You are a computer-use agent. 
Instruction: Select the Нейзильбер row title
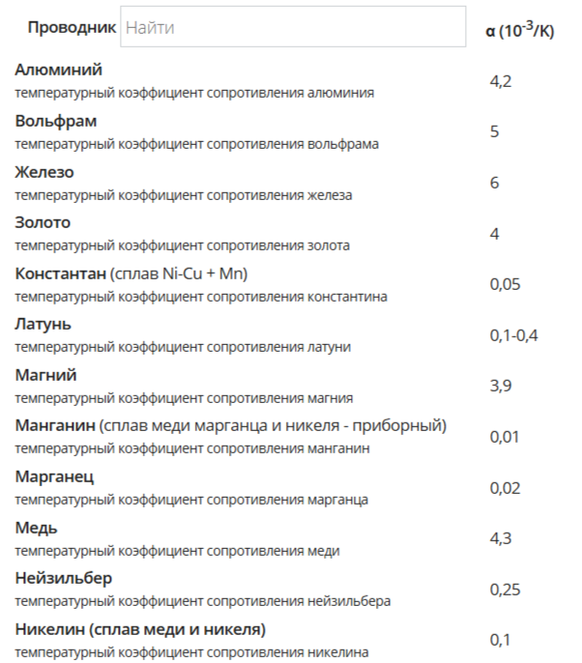[64, 578]
